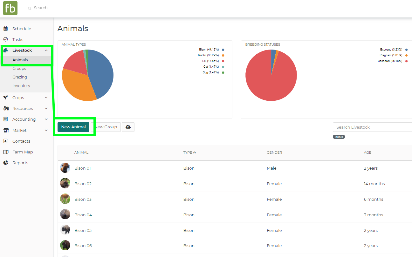Open the Bison 02 animal link
Screen dimensions: 412x257
(x=83, y=184)
